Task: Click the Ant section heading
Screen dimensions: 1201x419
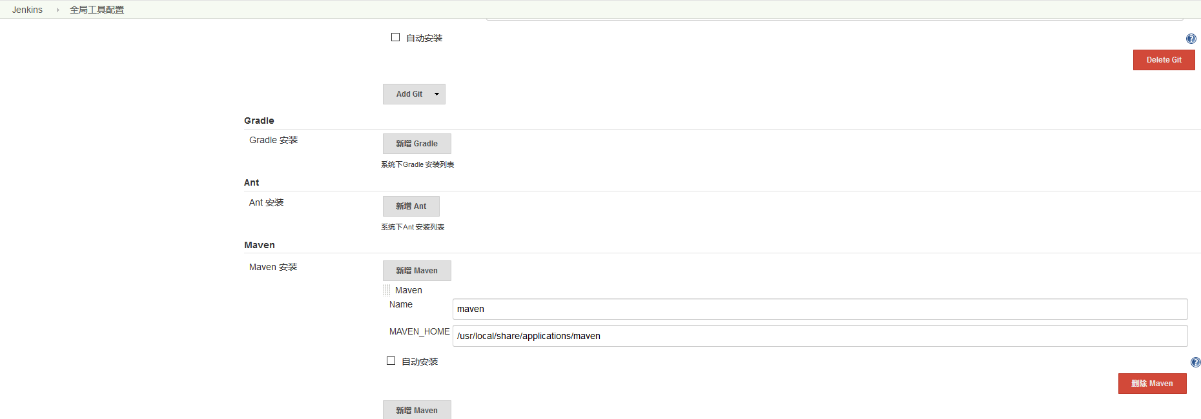Action: coord(251,182)
